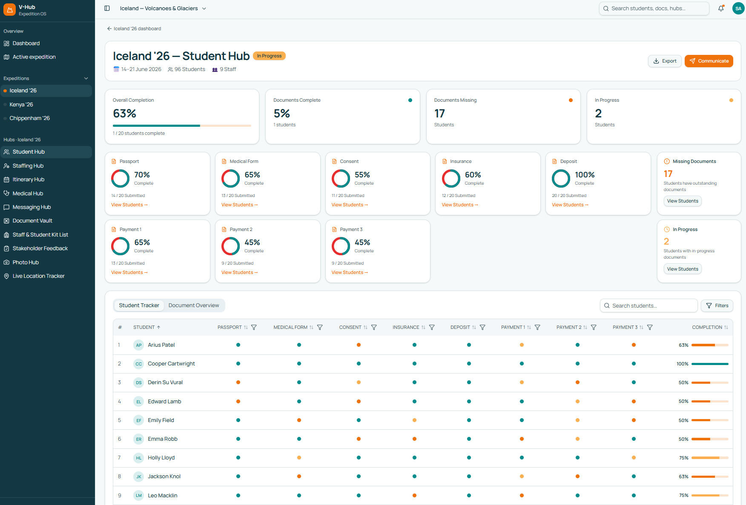This screenshot has width=746, height=505.
Task: Sort by Medical Form arrows
Action: (311, 328)
